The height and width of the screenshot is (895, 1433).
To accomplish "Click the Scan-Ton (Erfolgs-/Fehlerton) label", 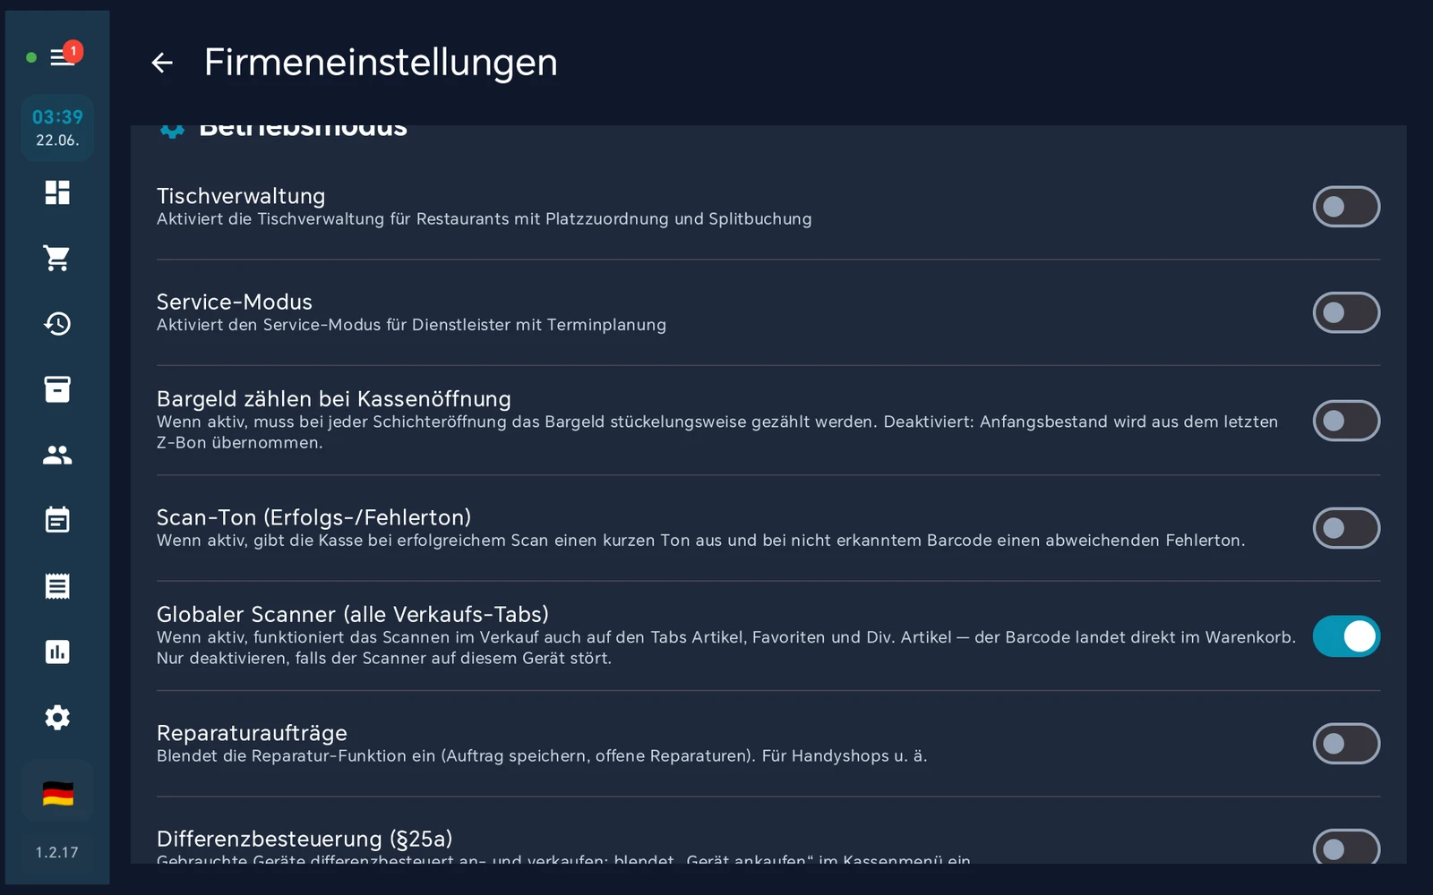I will [x=313, y=517].
